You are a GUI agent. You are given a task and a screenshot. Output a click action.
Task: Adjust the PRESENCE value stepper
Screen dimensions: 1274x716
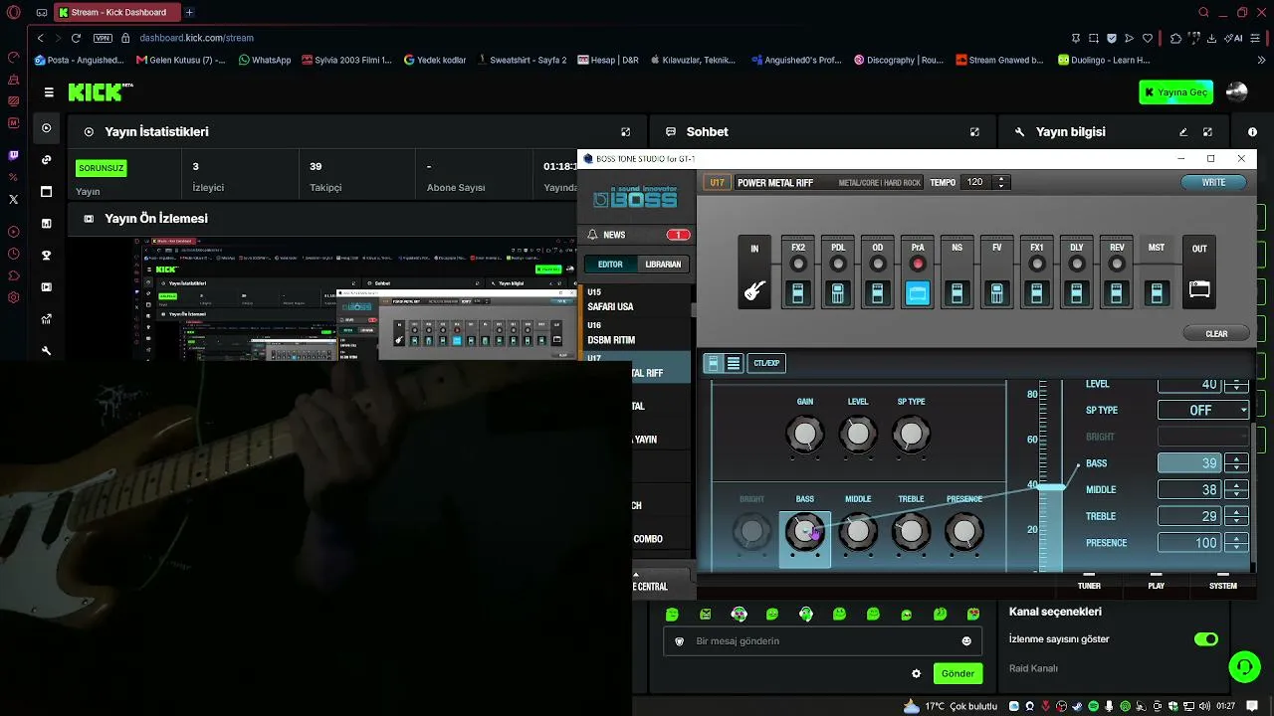click(x=1236, y=543)
